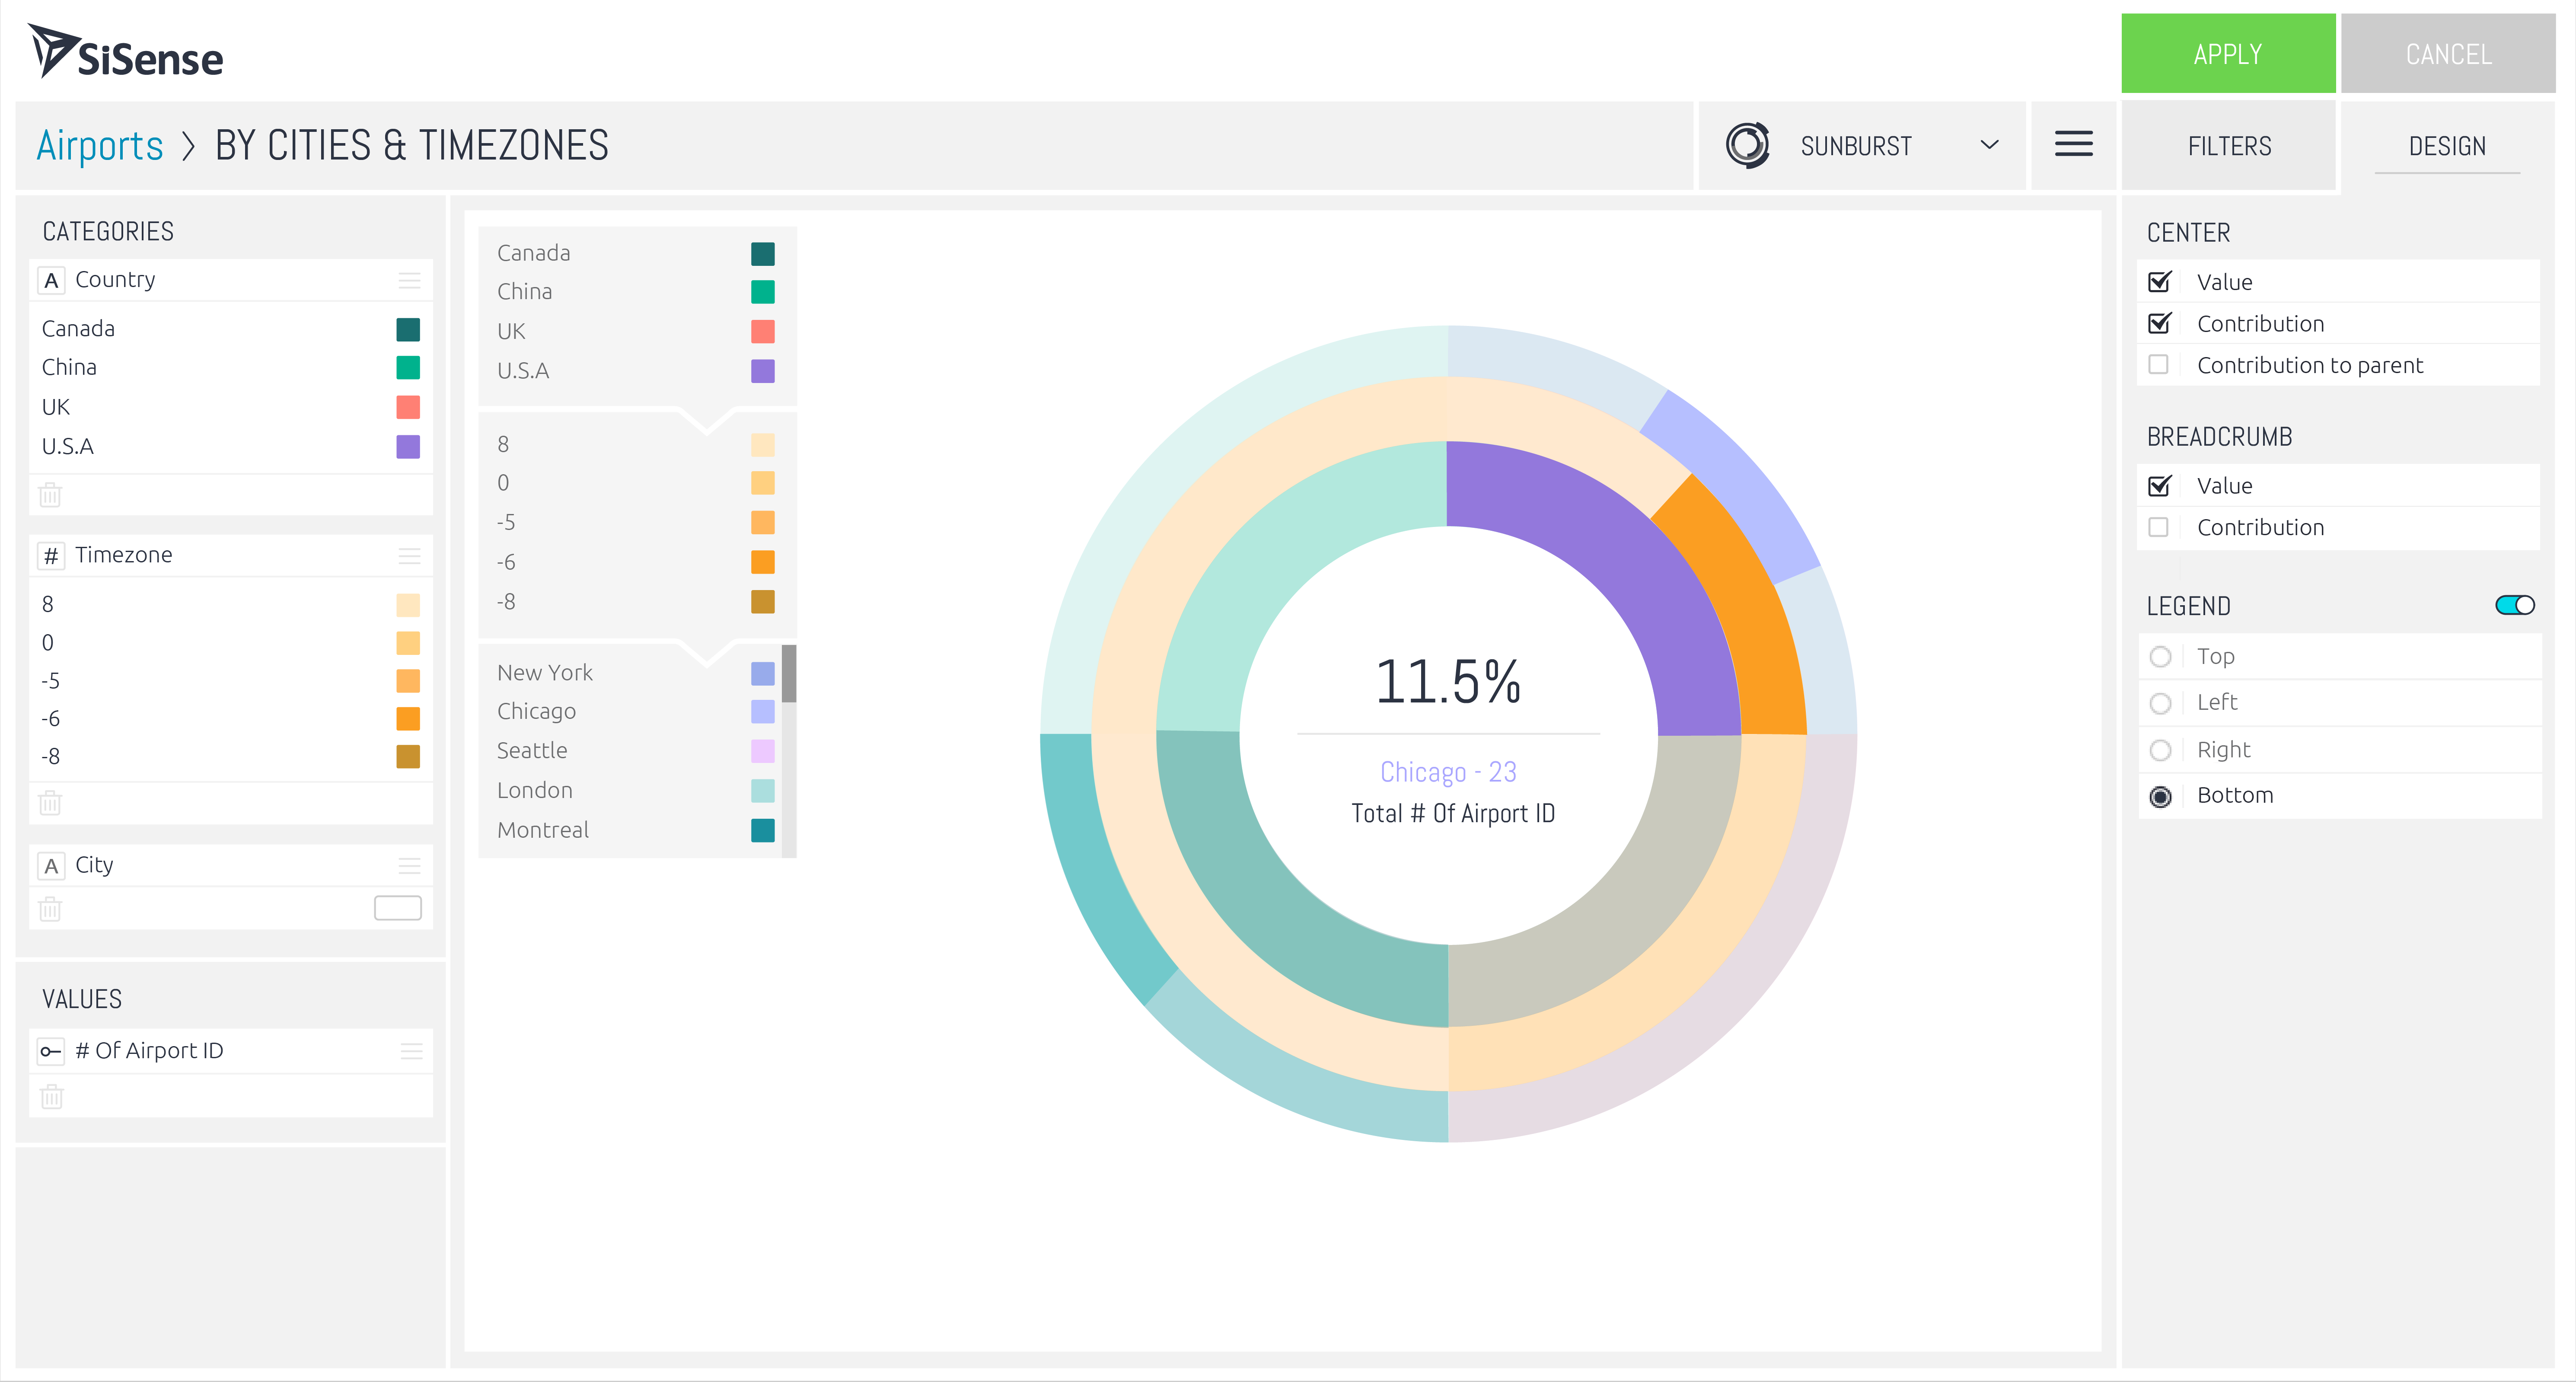Click the text type icon beside City
Viewport: 2576px width, 1382px height.
(51, 865)
